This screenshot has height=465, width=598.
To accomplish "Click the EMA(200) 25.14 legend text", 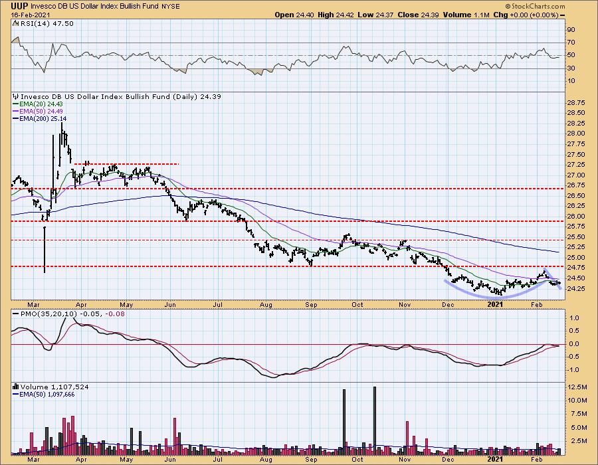I will [43, 118].
